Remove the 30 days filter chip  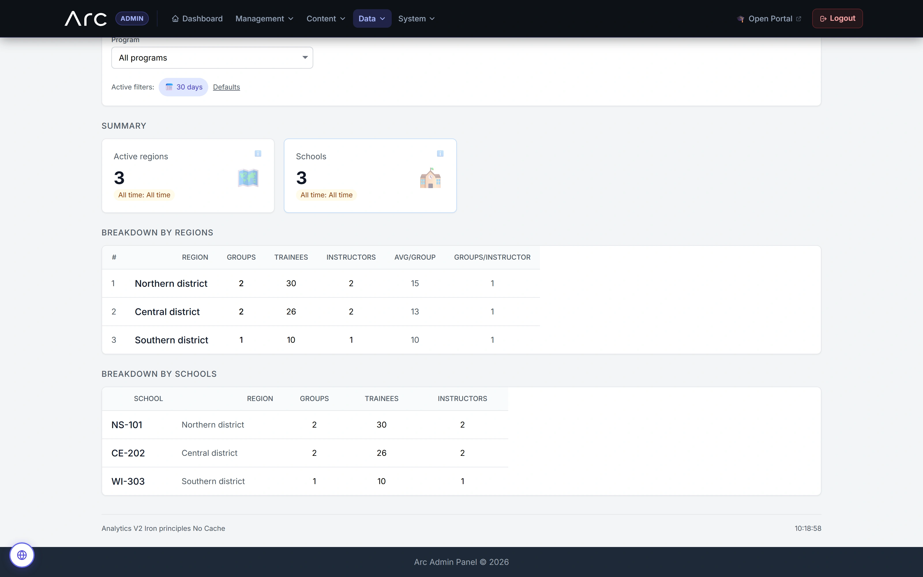point(183,87)
